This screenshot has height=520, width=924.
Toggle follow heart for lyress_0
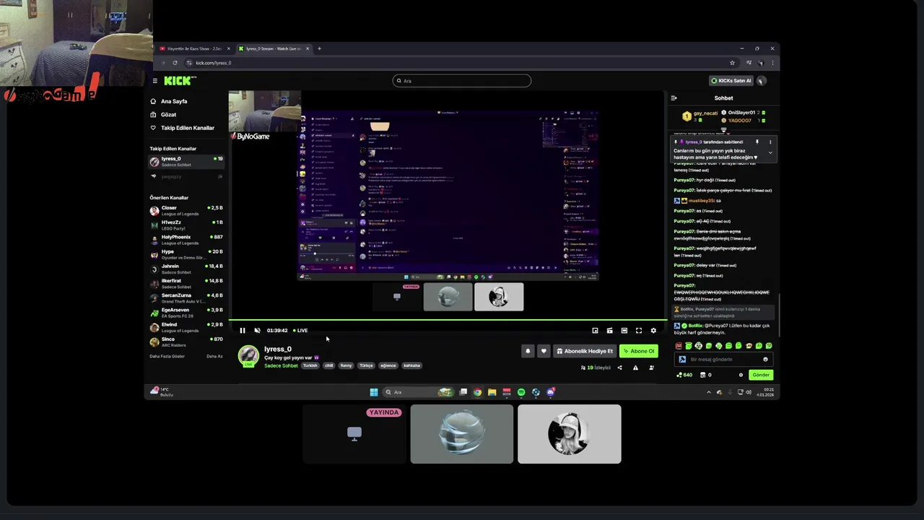pos(544,351)
